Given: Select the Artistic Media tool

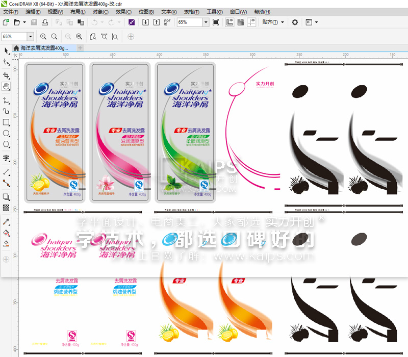Looking at the screenshot, I should [6, 111].
